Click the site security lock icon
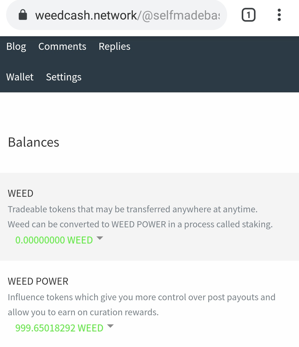This screenshot has width=299, height=347. pyautogui.click(x=23, y=15)
